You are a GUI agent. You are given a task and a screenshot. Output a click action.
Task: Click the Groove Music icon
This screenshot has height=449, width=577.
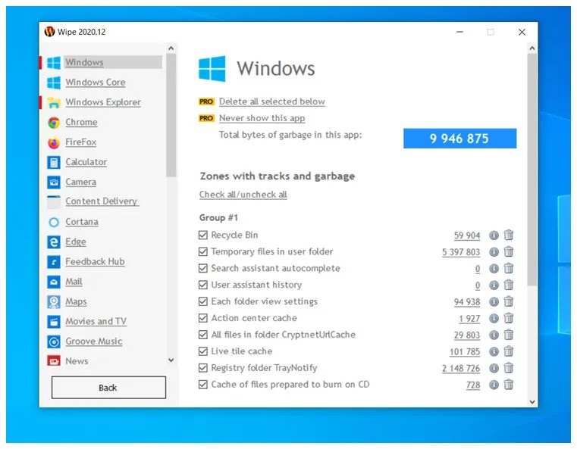[54, 341]
